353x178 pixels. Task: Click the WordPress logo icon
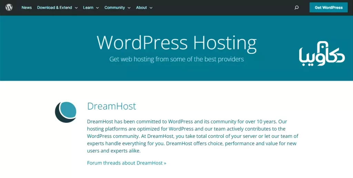9,8
